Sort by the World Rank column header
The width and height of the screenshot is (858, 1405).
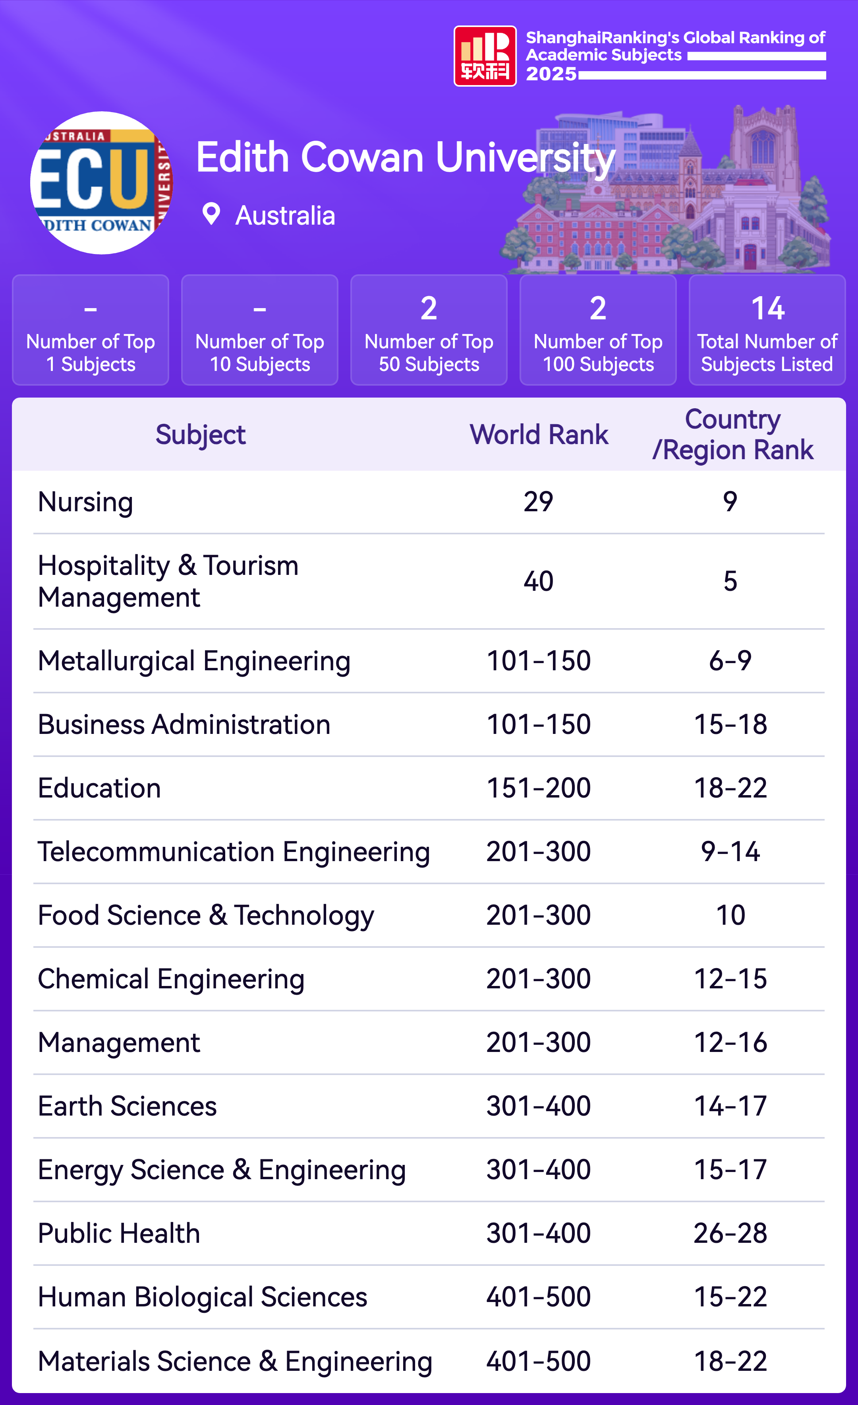[x=539, y=435]
